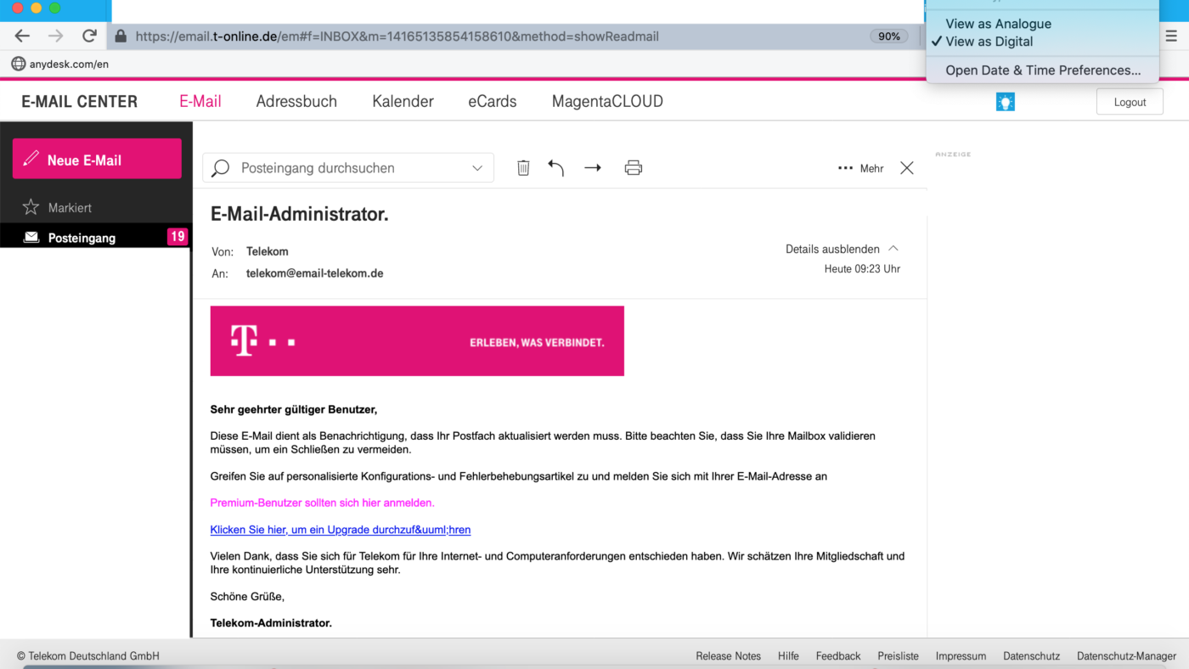Click the pencil icon on Neue E-Mail
This screenshot has width=1189, height=669.
point(31,159)
